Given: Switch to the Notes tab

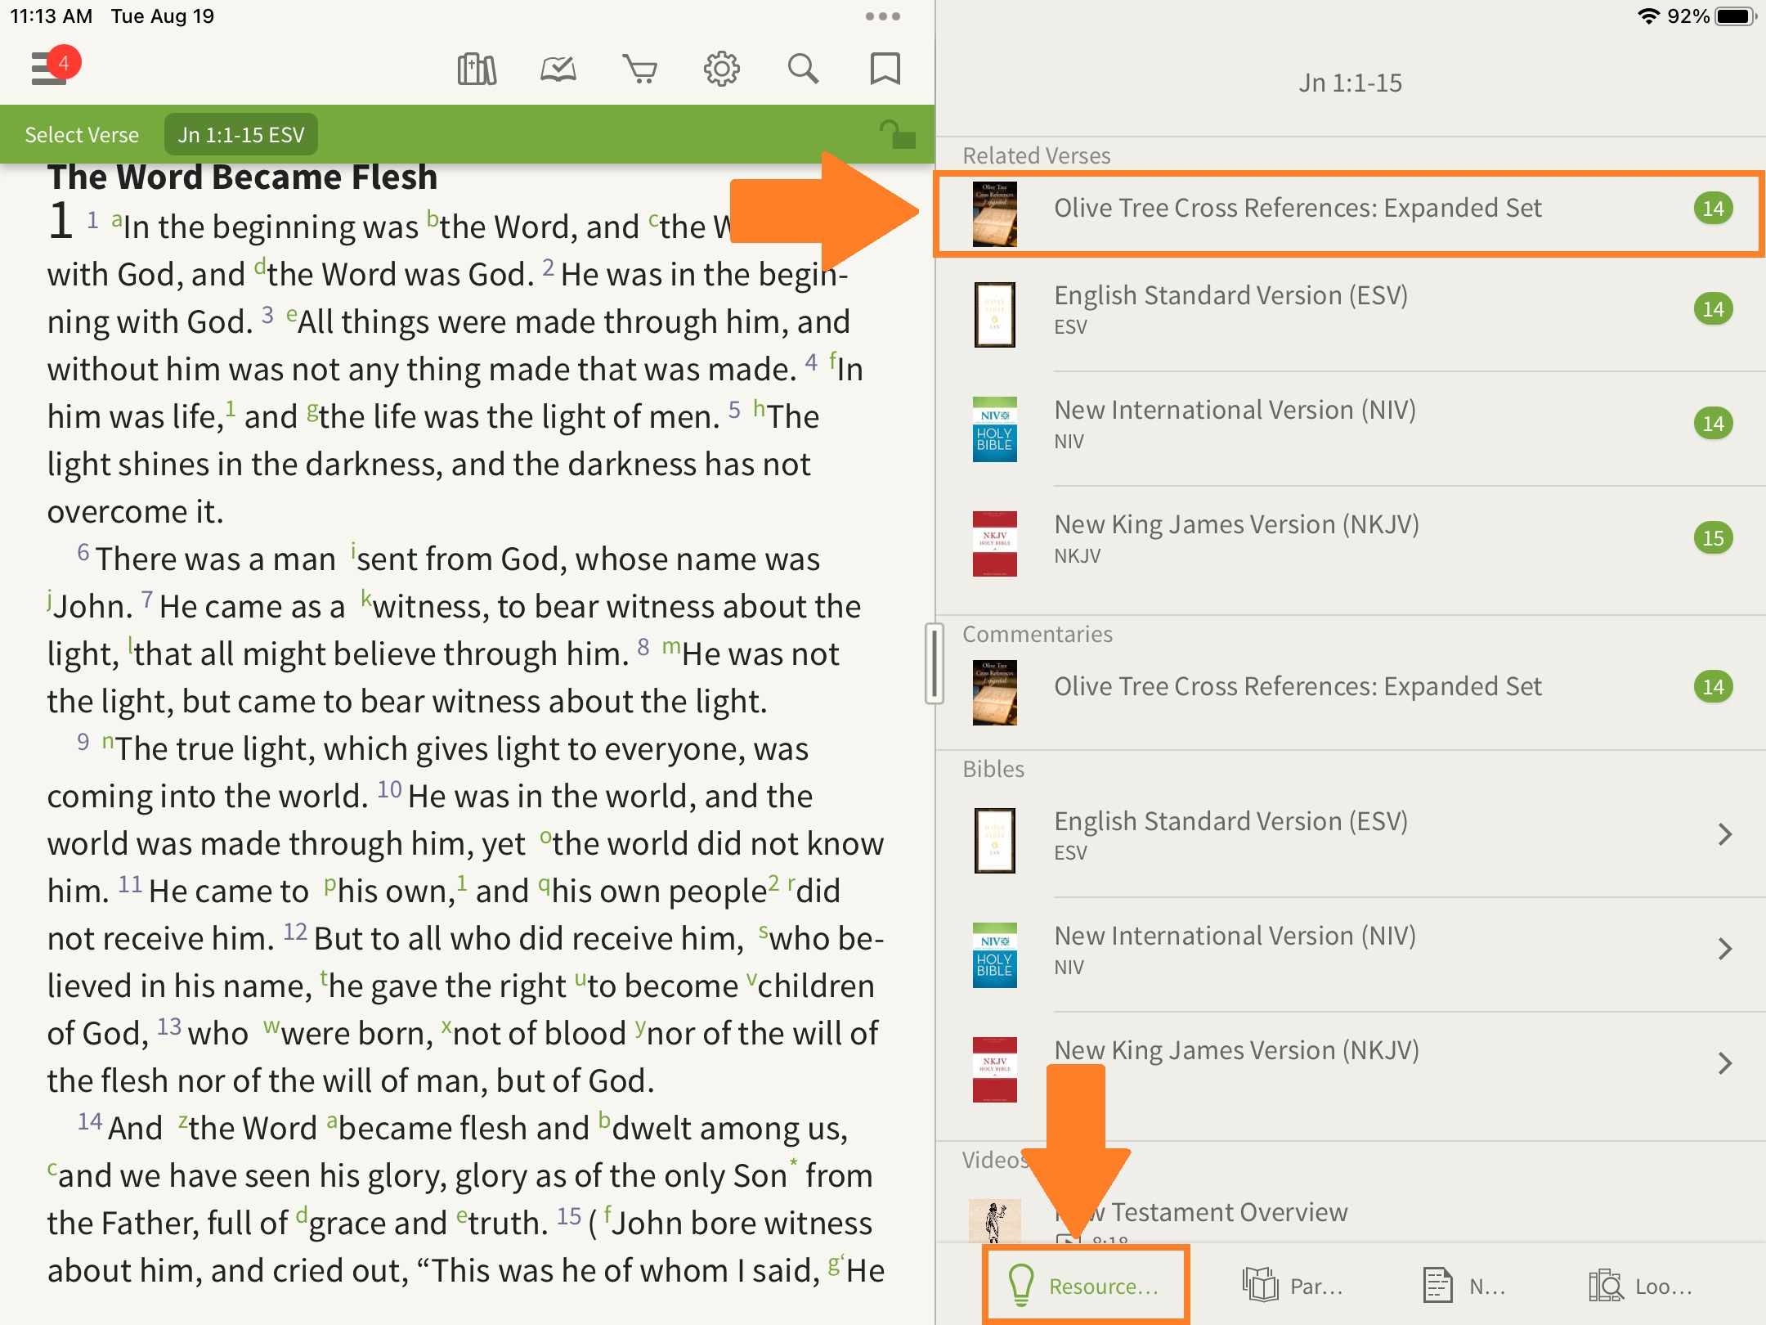Looking at the screenshot, I should click(x=1463, y=1286).
